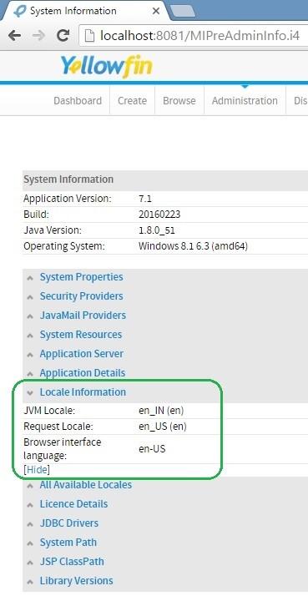Click the browser back arrow
Screen dimensions: 308x601
click(x=14, y=36)
